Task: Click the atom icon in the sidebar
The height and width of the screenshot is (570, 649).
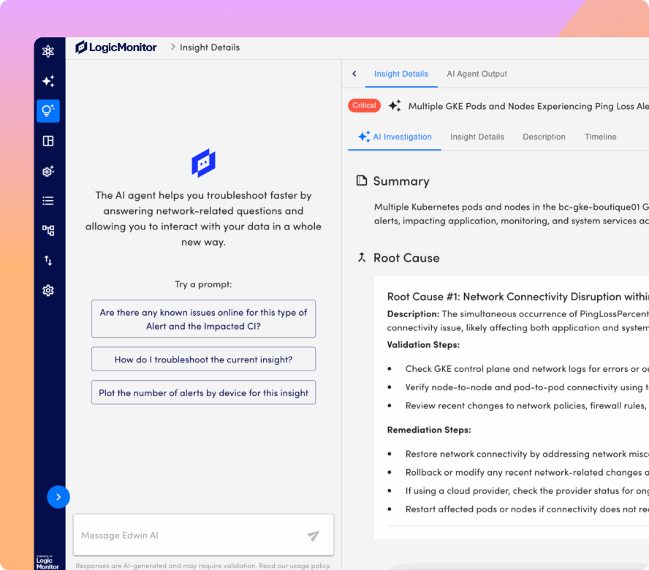Action: tap(48, 51)
